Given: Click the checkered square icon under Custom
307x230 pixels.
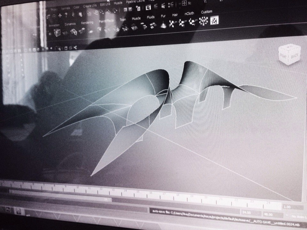Looking at the screenshot, I should click(x=214, y=20).
